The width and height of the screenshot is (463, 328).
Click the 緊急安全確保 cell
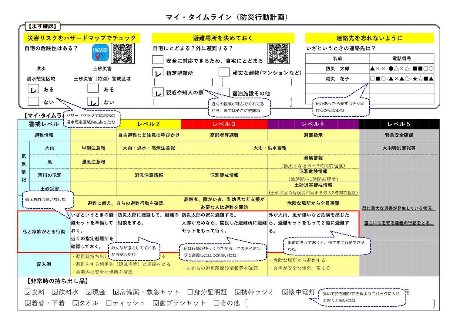click(399, 135)
